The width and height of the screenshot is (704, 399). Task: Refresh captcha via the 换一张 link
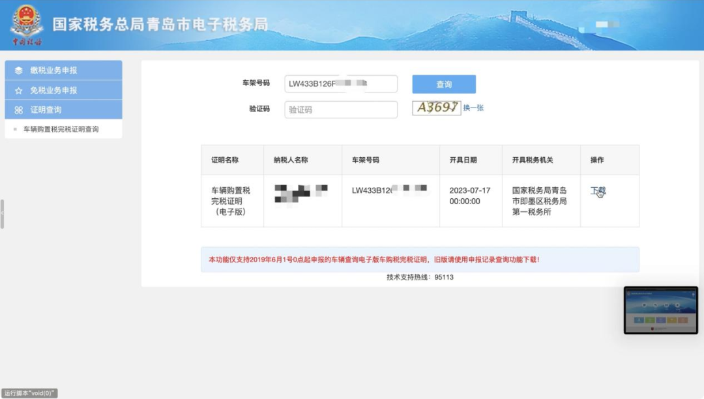click(473, 108)
